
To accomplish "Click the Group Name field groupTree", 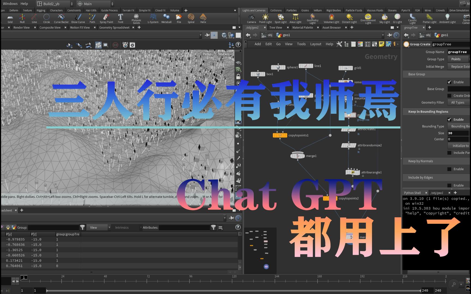I will click(x=459, y=52).
